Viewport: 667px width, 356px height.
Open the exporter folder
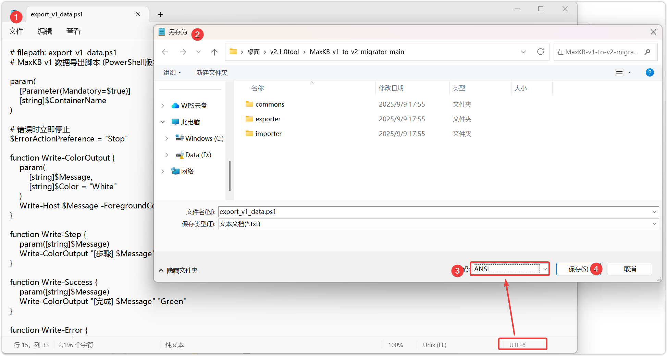268,119
